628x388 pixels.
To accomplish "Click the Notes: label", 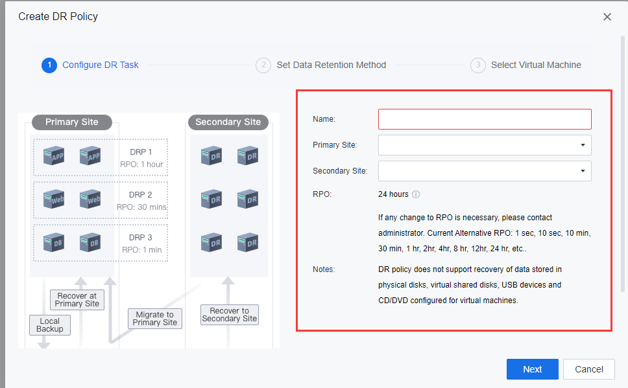I will (x=324, y=269).
